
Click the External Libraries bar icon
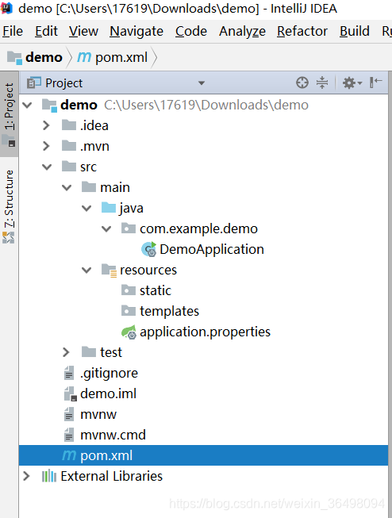pyautogui.click(x=49, y=476)
